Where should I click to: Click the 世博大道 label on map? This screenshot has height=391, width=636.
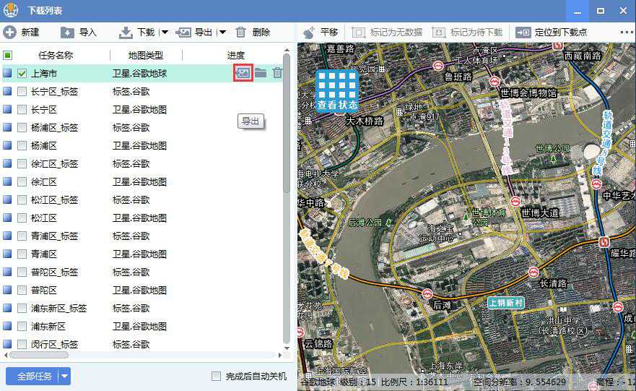540,212
